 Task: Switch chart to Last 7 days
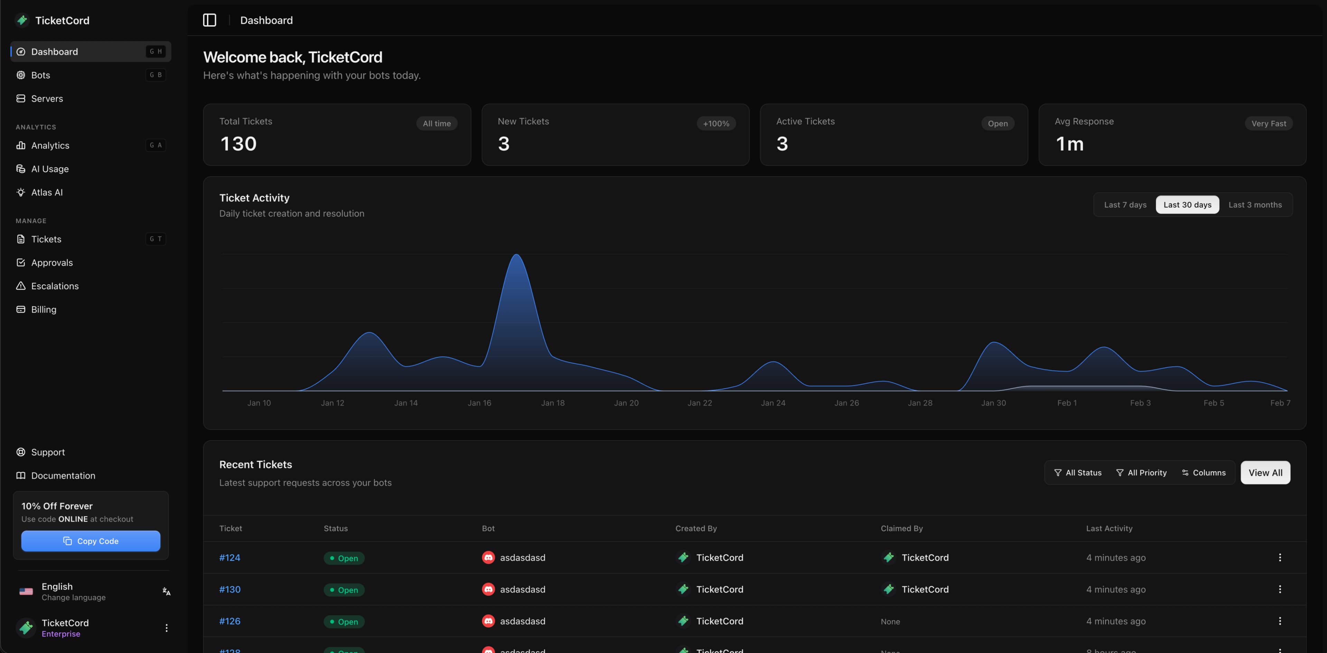pos(1125,205)
